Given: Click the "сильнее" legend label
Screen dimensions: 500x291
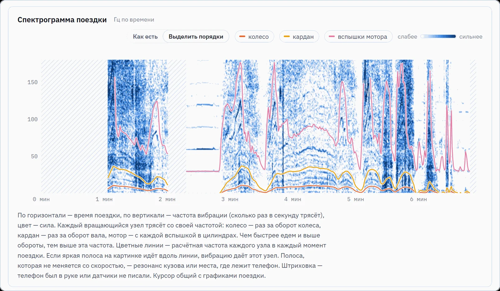Looking at the screenshot, I should [x=471, y=37].
